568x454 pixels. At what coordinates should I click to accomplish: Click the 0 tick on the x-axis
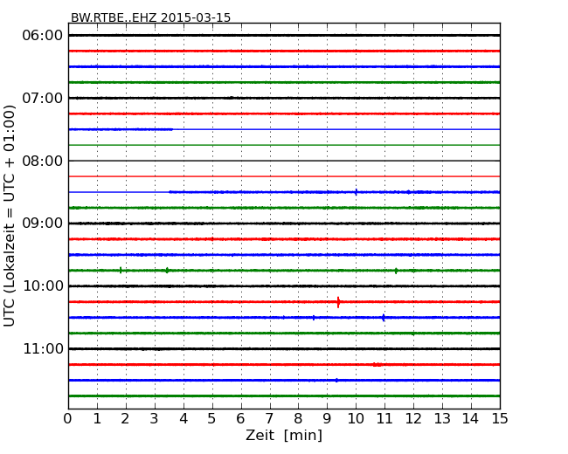tap(68, 419)
